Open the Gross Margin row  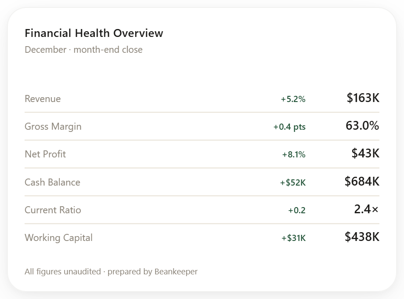(202, 126)
